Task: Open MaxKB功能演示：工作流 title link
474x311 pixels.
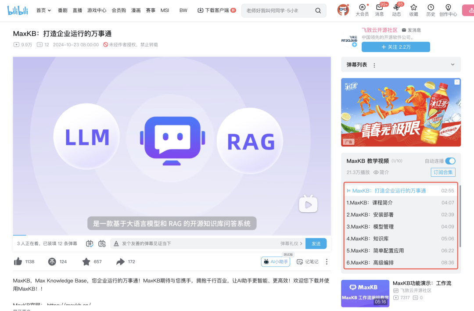Action: point(422,283)
